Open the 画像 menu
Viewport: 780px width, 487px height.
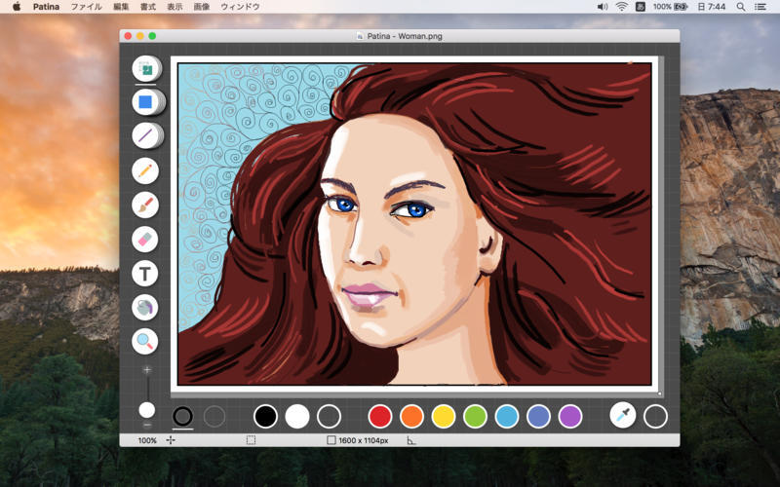202,7
